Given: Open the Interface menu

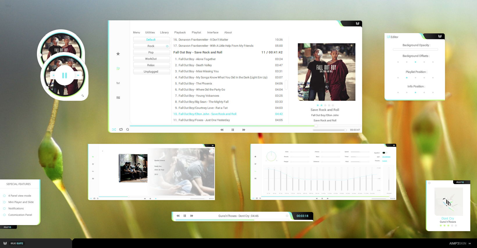Looking at the screenshot, I should [x=213, y=33].
